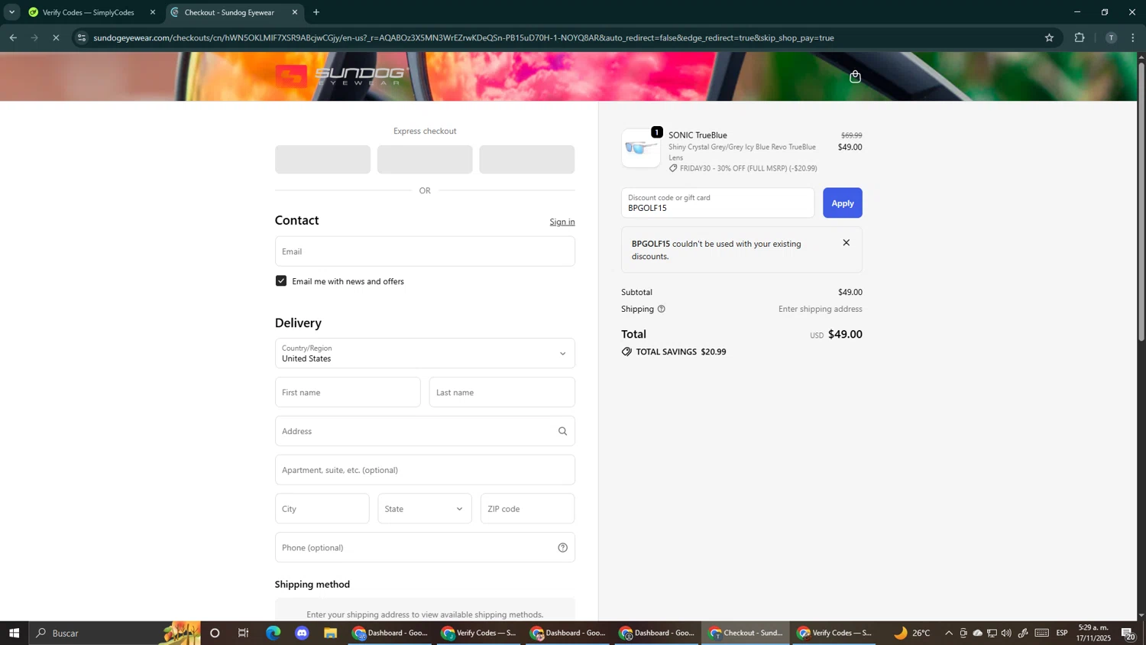The height and width of the screenshot is (645, 1146).
Task: Open the weather widget showing 26°C
Action: coord(912,633)
